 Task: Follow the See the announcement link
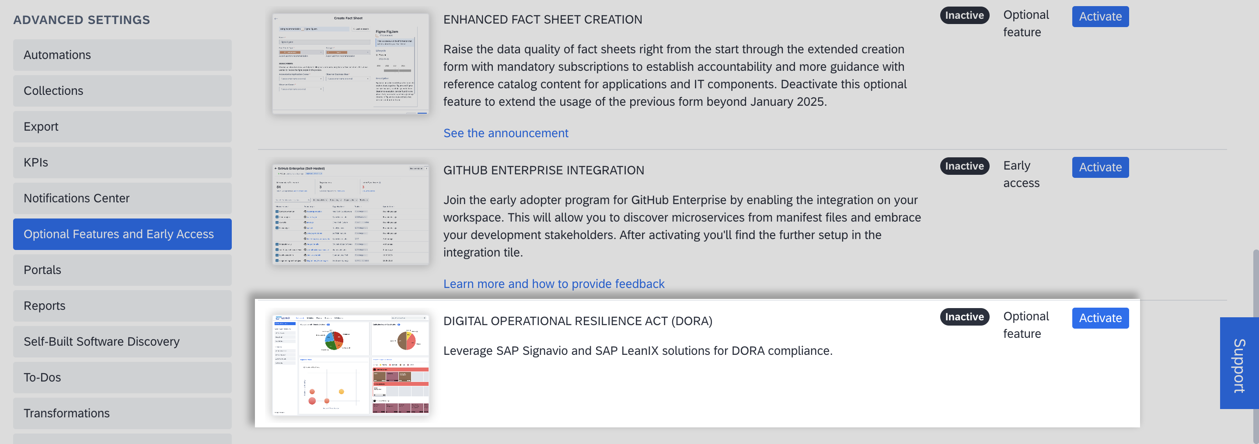506,133
